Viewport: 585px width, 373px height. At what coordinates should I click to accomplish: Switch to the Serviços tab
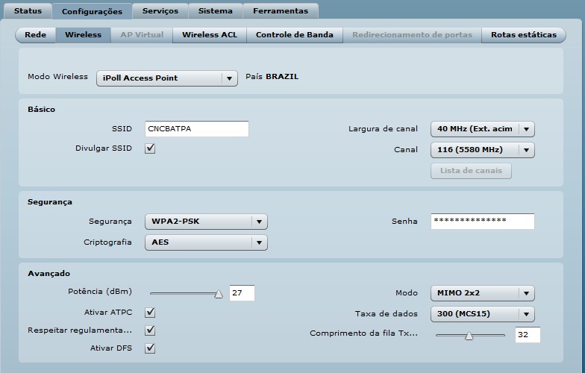pyautogui.click(x=160, y=10)
